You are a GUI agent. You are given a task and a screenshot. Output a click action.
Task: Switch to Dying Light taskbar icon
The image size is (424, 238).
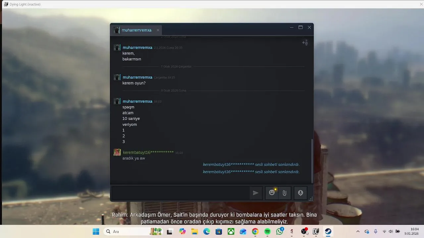[316, 232]
